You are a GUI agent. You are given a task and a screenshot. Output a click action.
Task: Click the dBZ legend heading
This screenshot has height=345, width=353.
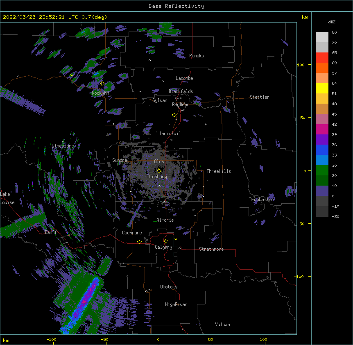pos(332,22)
